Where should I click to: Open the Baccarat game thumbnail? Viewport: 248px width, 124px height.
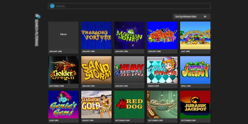[x=162, y=104]
